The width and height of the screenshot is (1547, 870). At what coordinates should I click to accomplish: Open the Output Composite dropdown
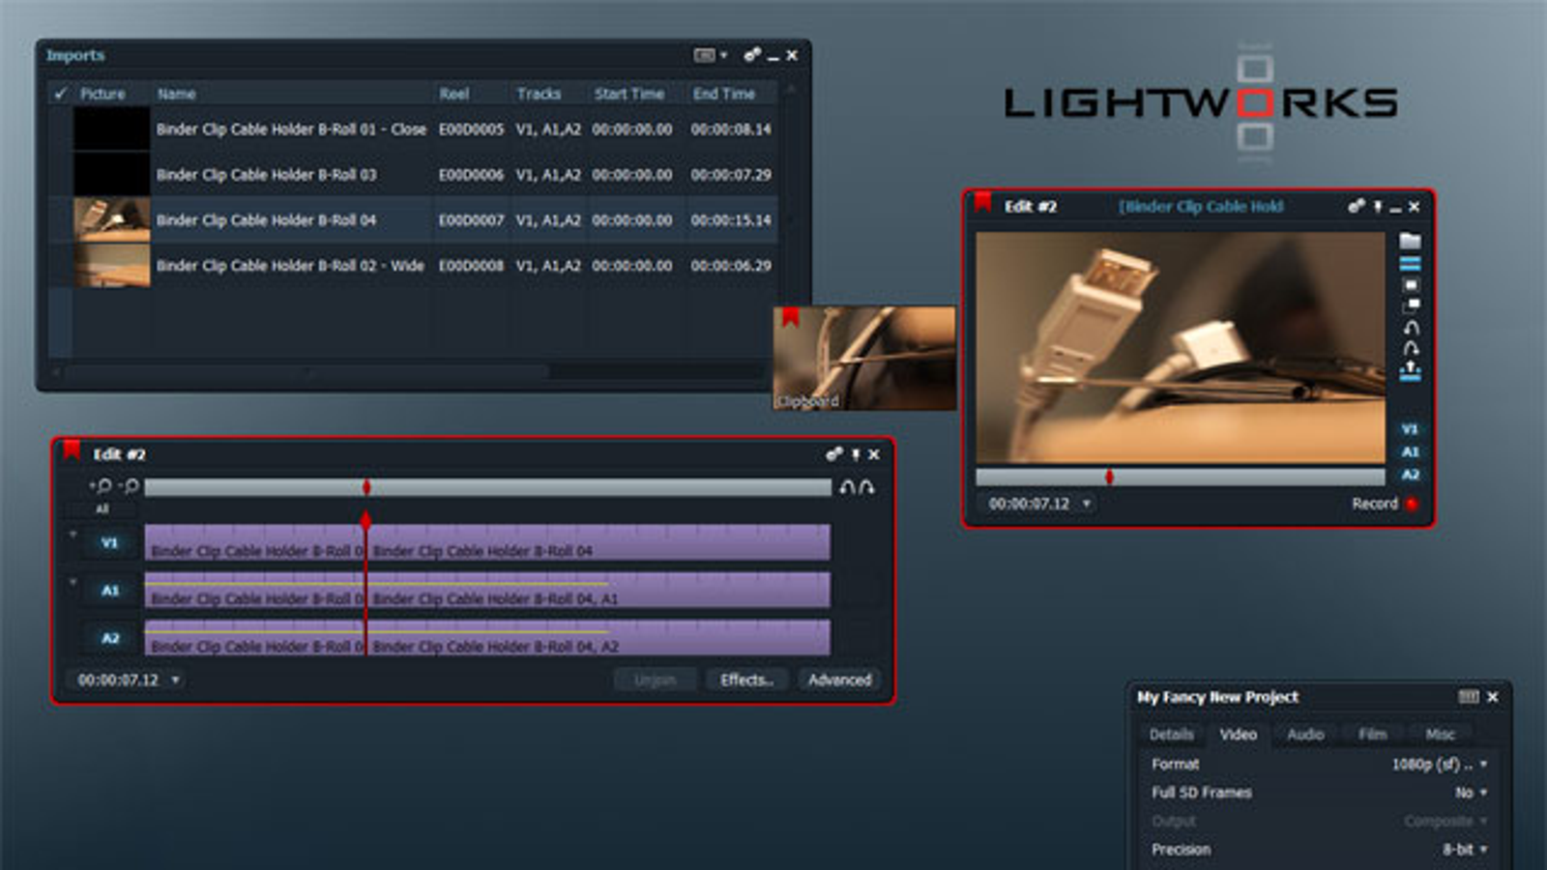pyautogui.click(x=1445, y=821)
